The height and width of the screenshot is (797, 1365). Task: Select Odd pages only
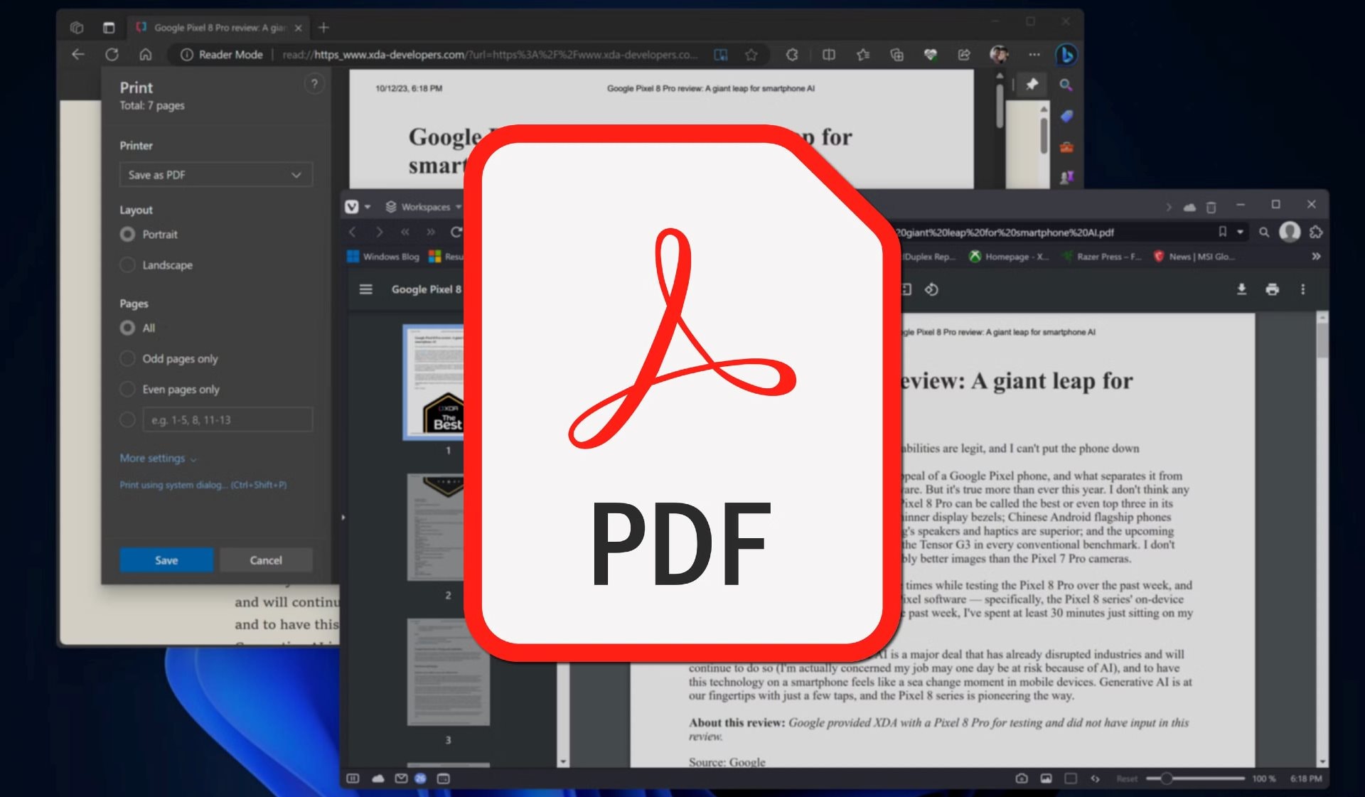tap(127, 358)
